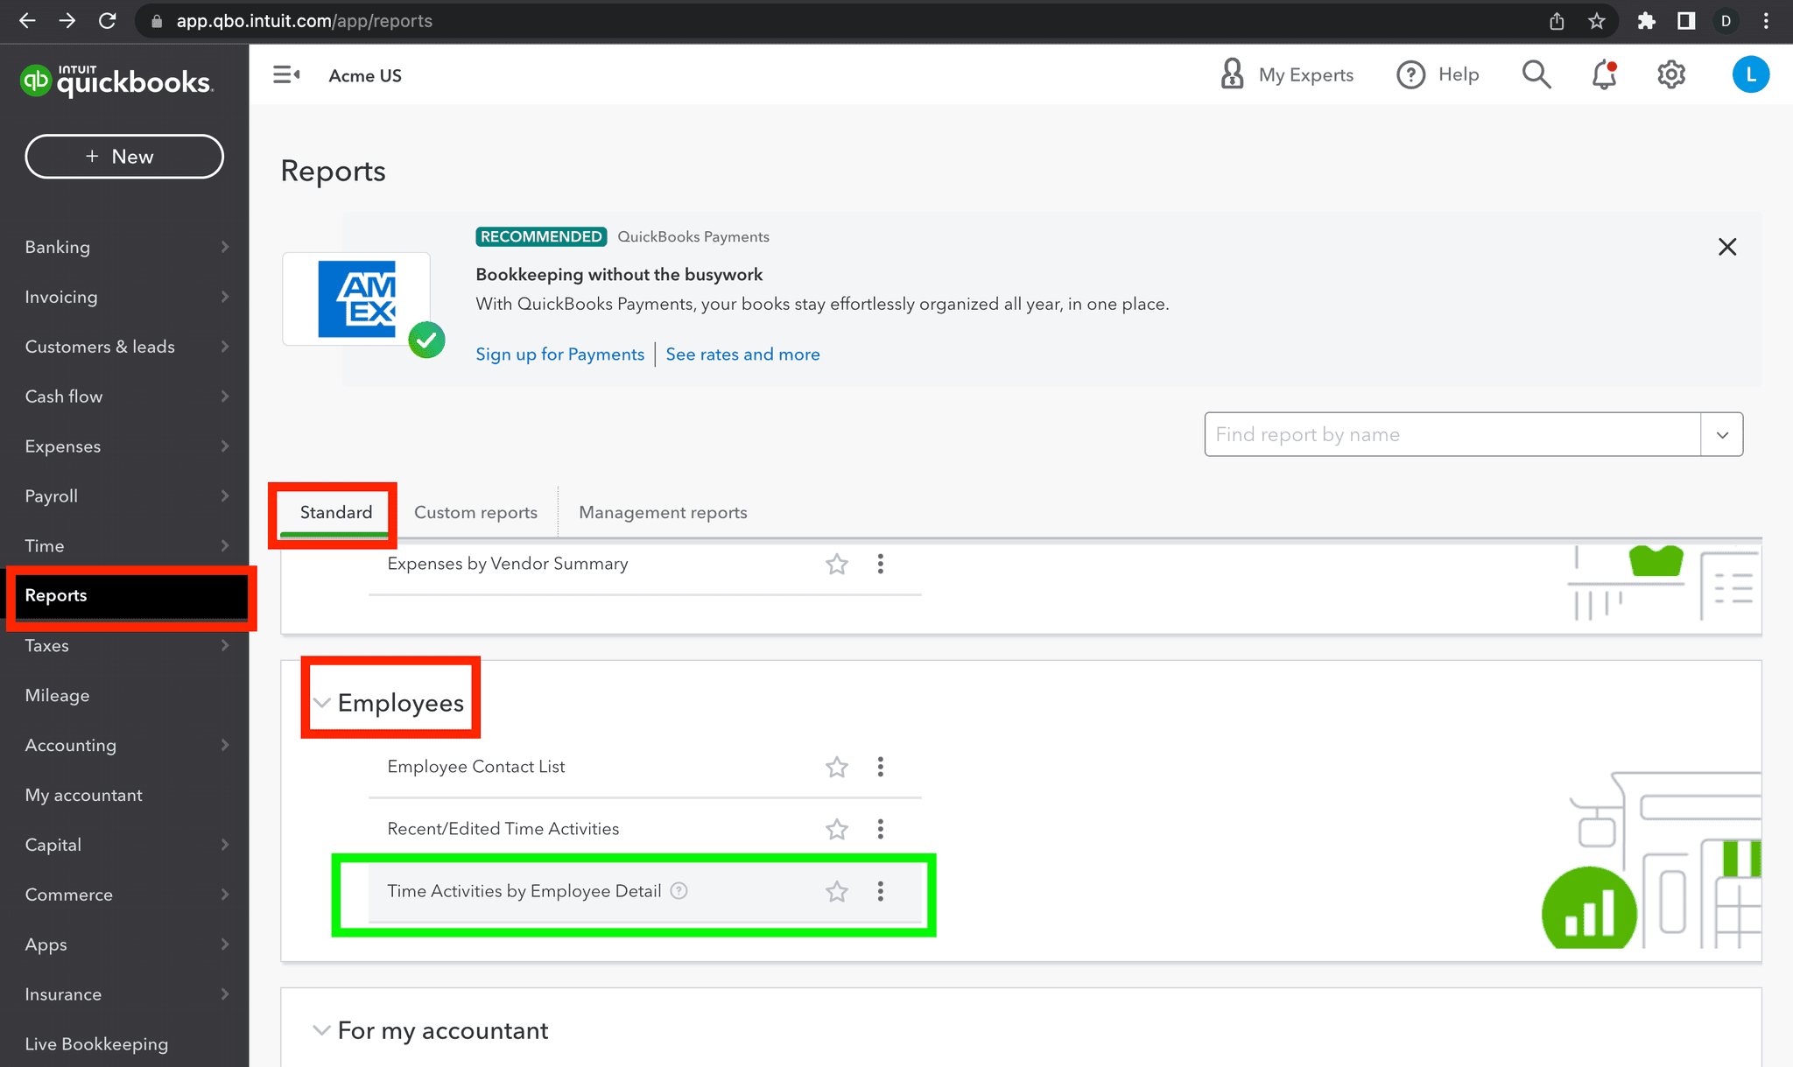Open the notifications bell
1793x1067 pixels.
[1603, 75]
